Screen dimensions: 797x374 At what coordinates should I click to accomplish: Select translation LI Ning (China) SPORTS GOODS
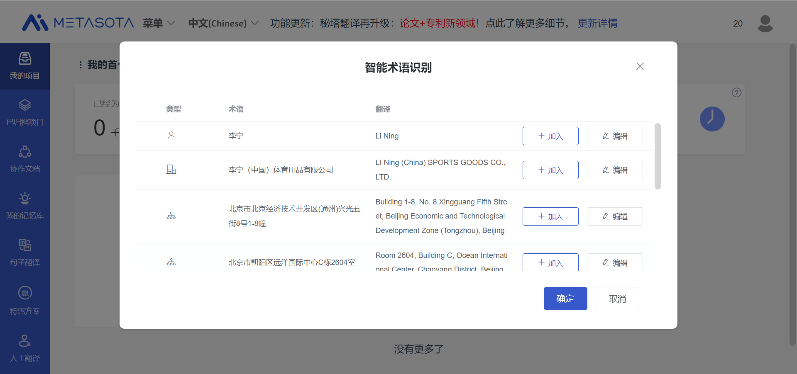pyautogui.click(x=440, y=170)
